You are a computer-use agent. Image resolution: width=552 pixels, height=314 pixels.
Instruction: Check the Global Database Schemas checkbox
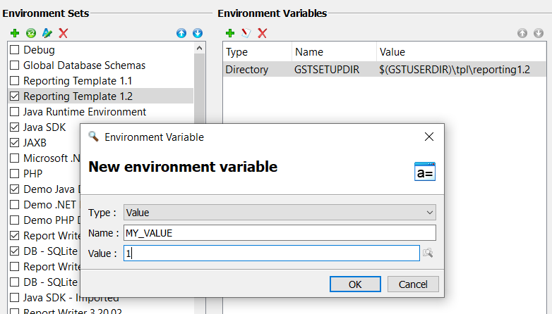click(x=14, y=65)
